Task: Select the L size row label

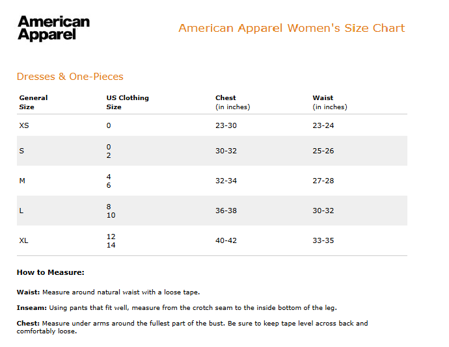Action: [x=21, y=211]
